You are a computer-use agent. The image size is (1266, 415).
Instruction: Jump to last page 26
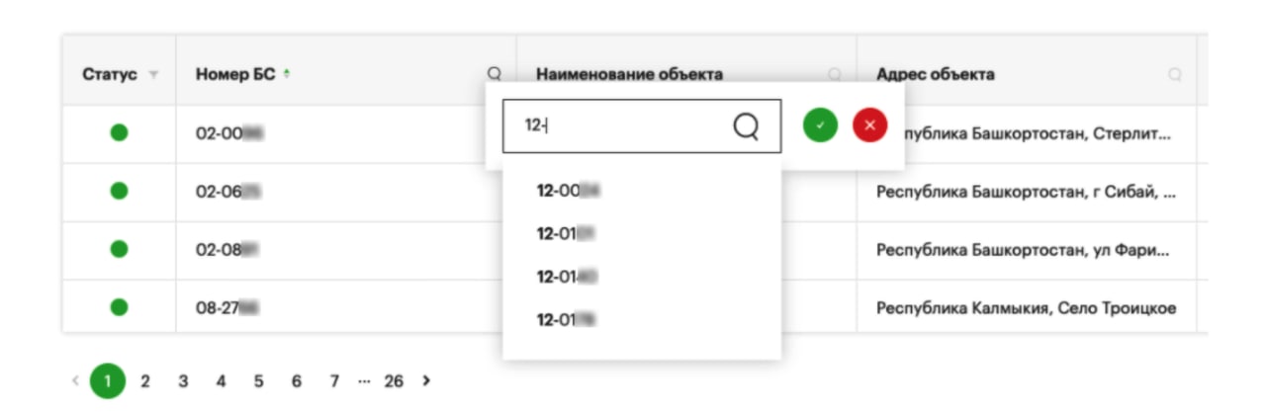point(394,380)
